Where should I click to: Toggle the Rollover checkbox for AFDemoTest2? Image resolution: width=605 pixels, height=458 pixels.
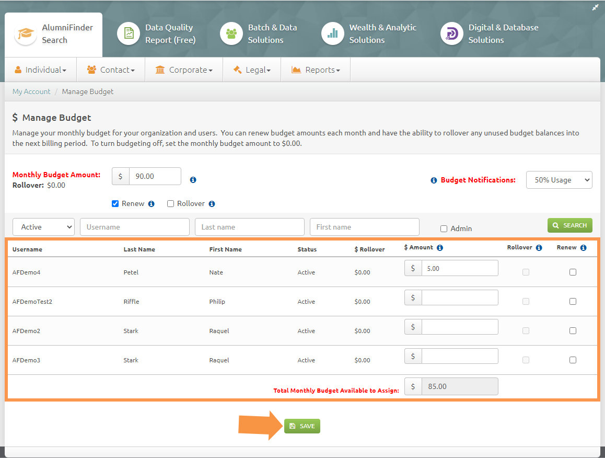pyautogui.click(x=526, y=302)
